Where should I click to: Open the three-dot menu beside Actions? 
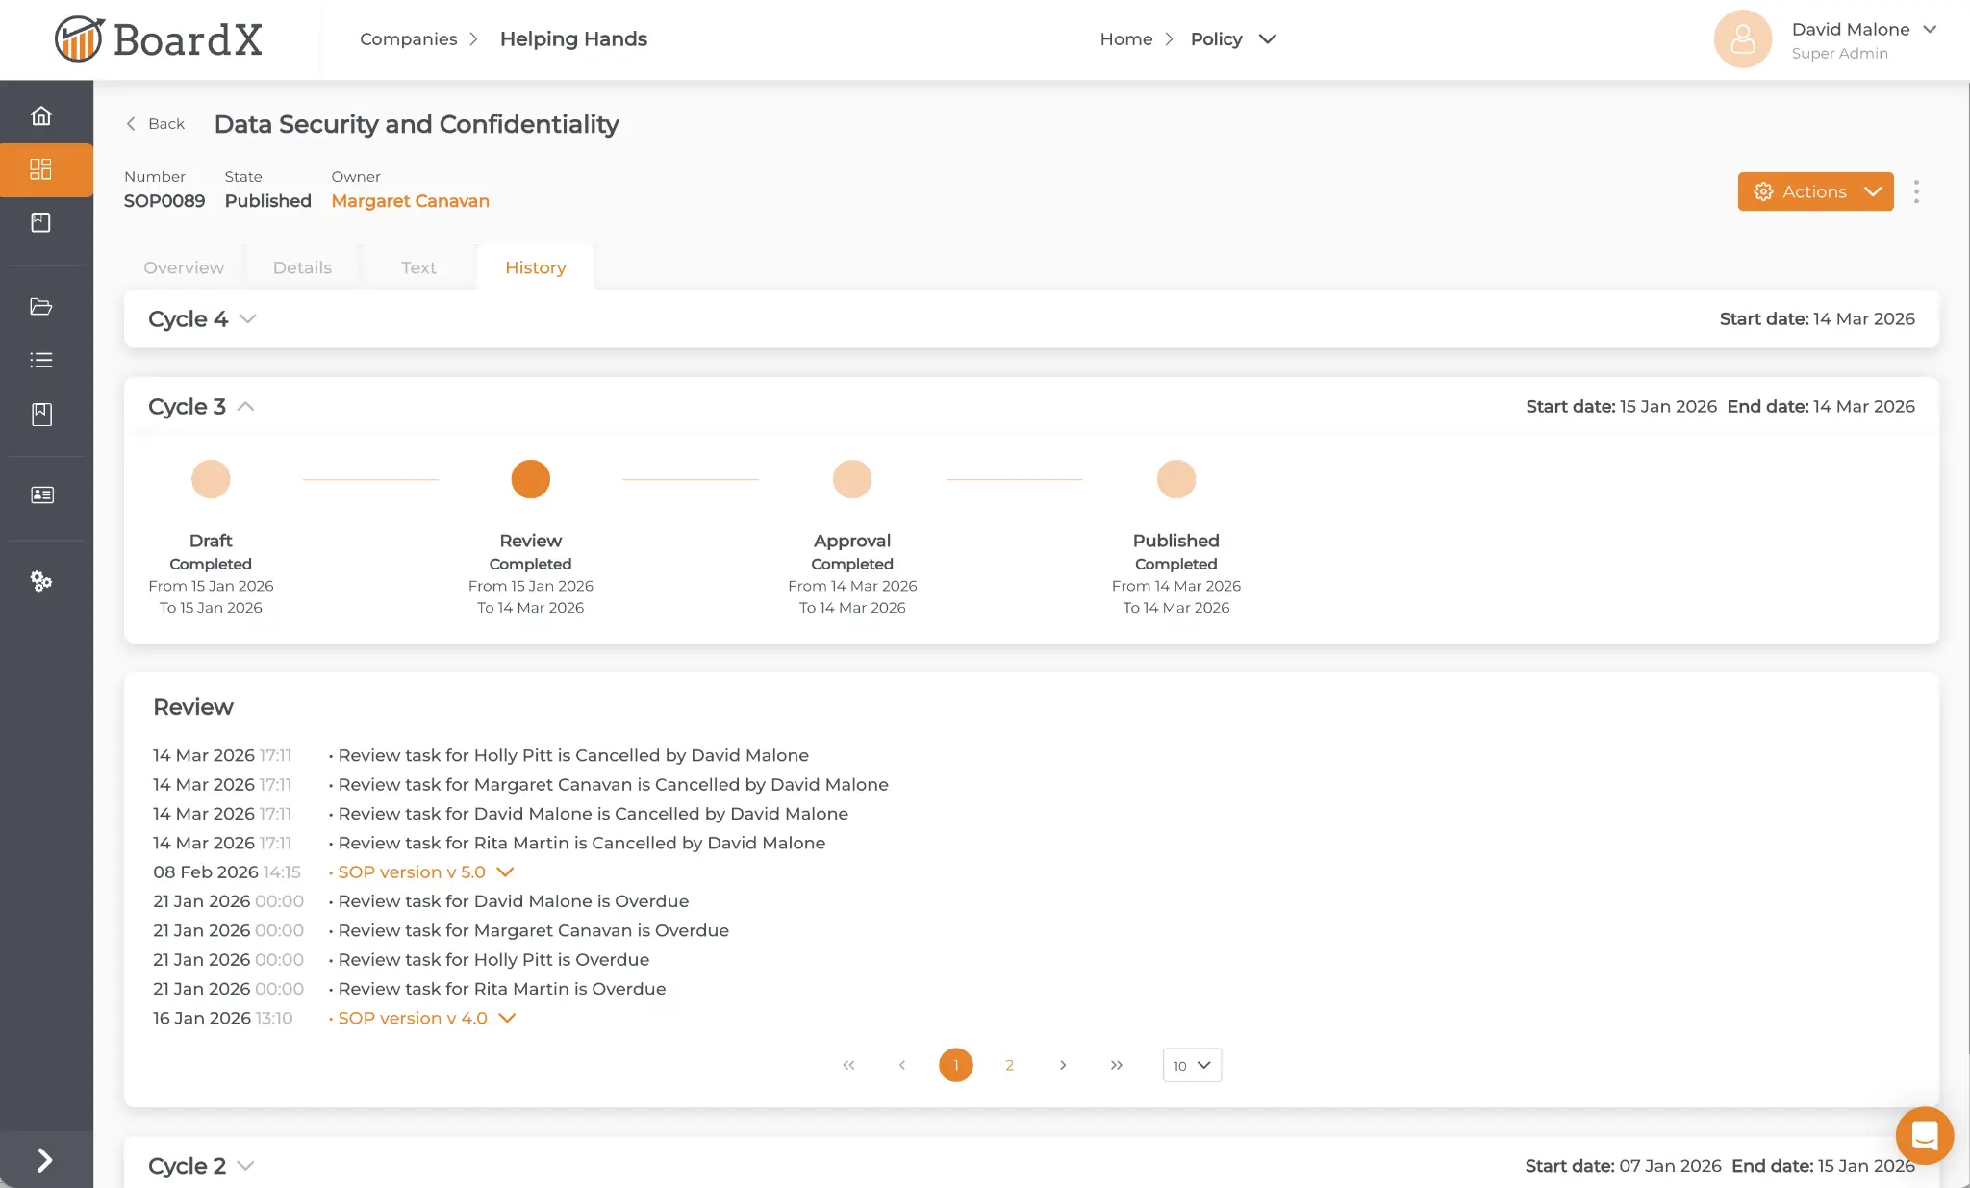point(1915,191)
